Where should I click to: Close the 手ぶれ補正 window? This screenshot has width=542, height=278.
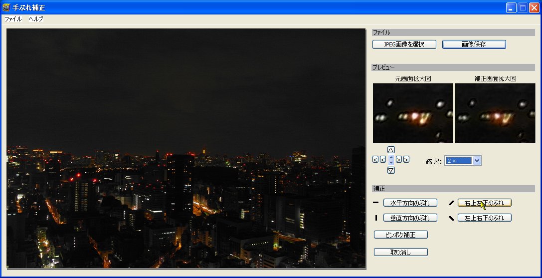(x=534, y=7)
